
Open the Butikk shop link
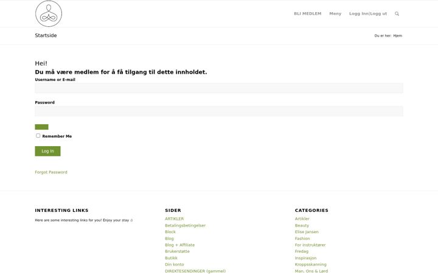click(x=171, y=258)
